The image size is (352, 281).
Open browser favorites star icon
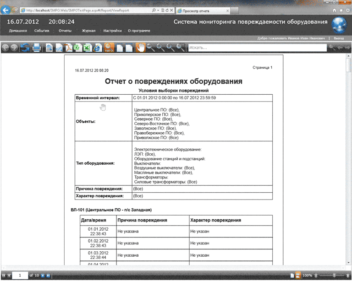(341, 11)
